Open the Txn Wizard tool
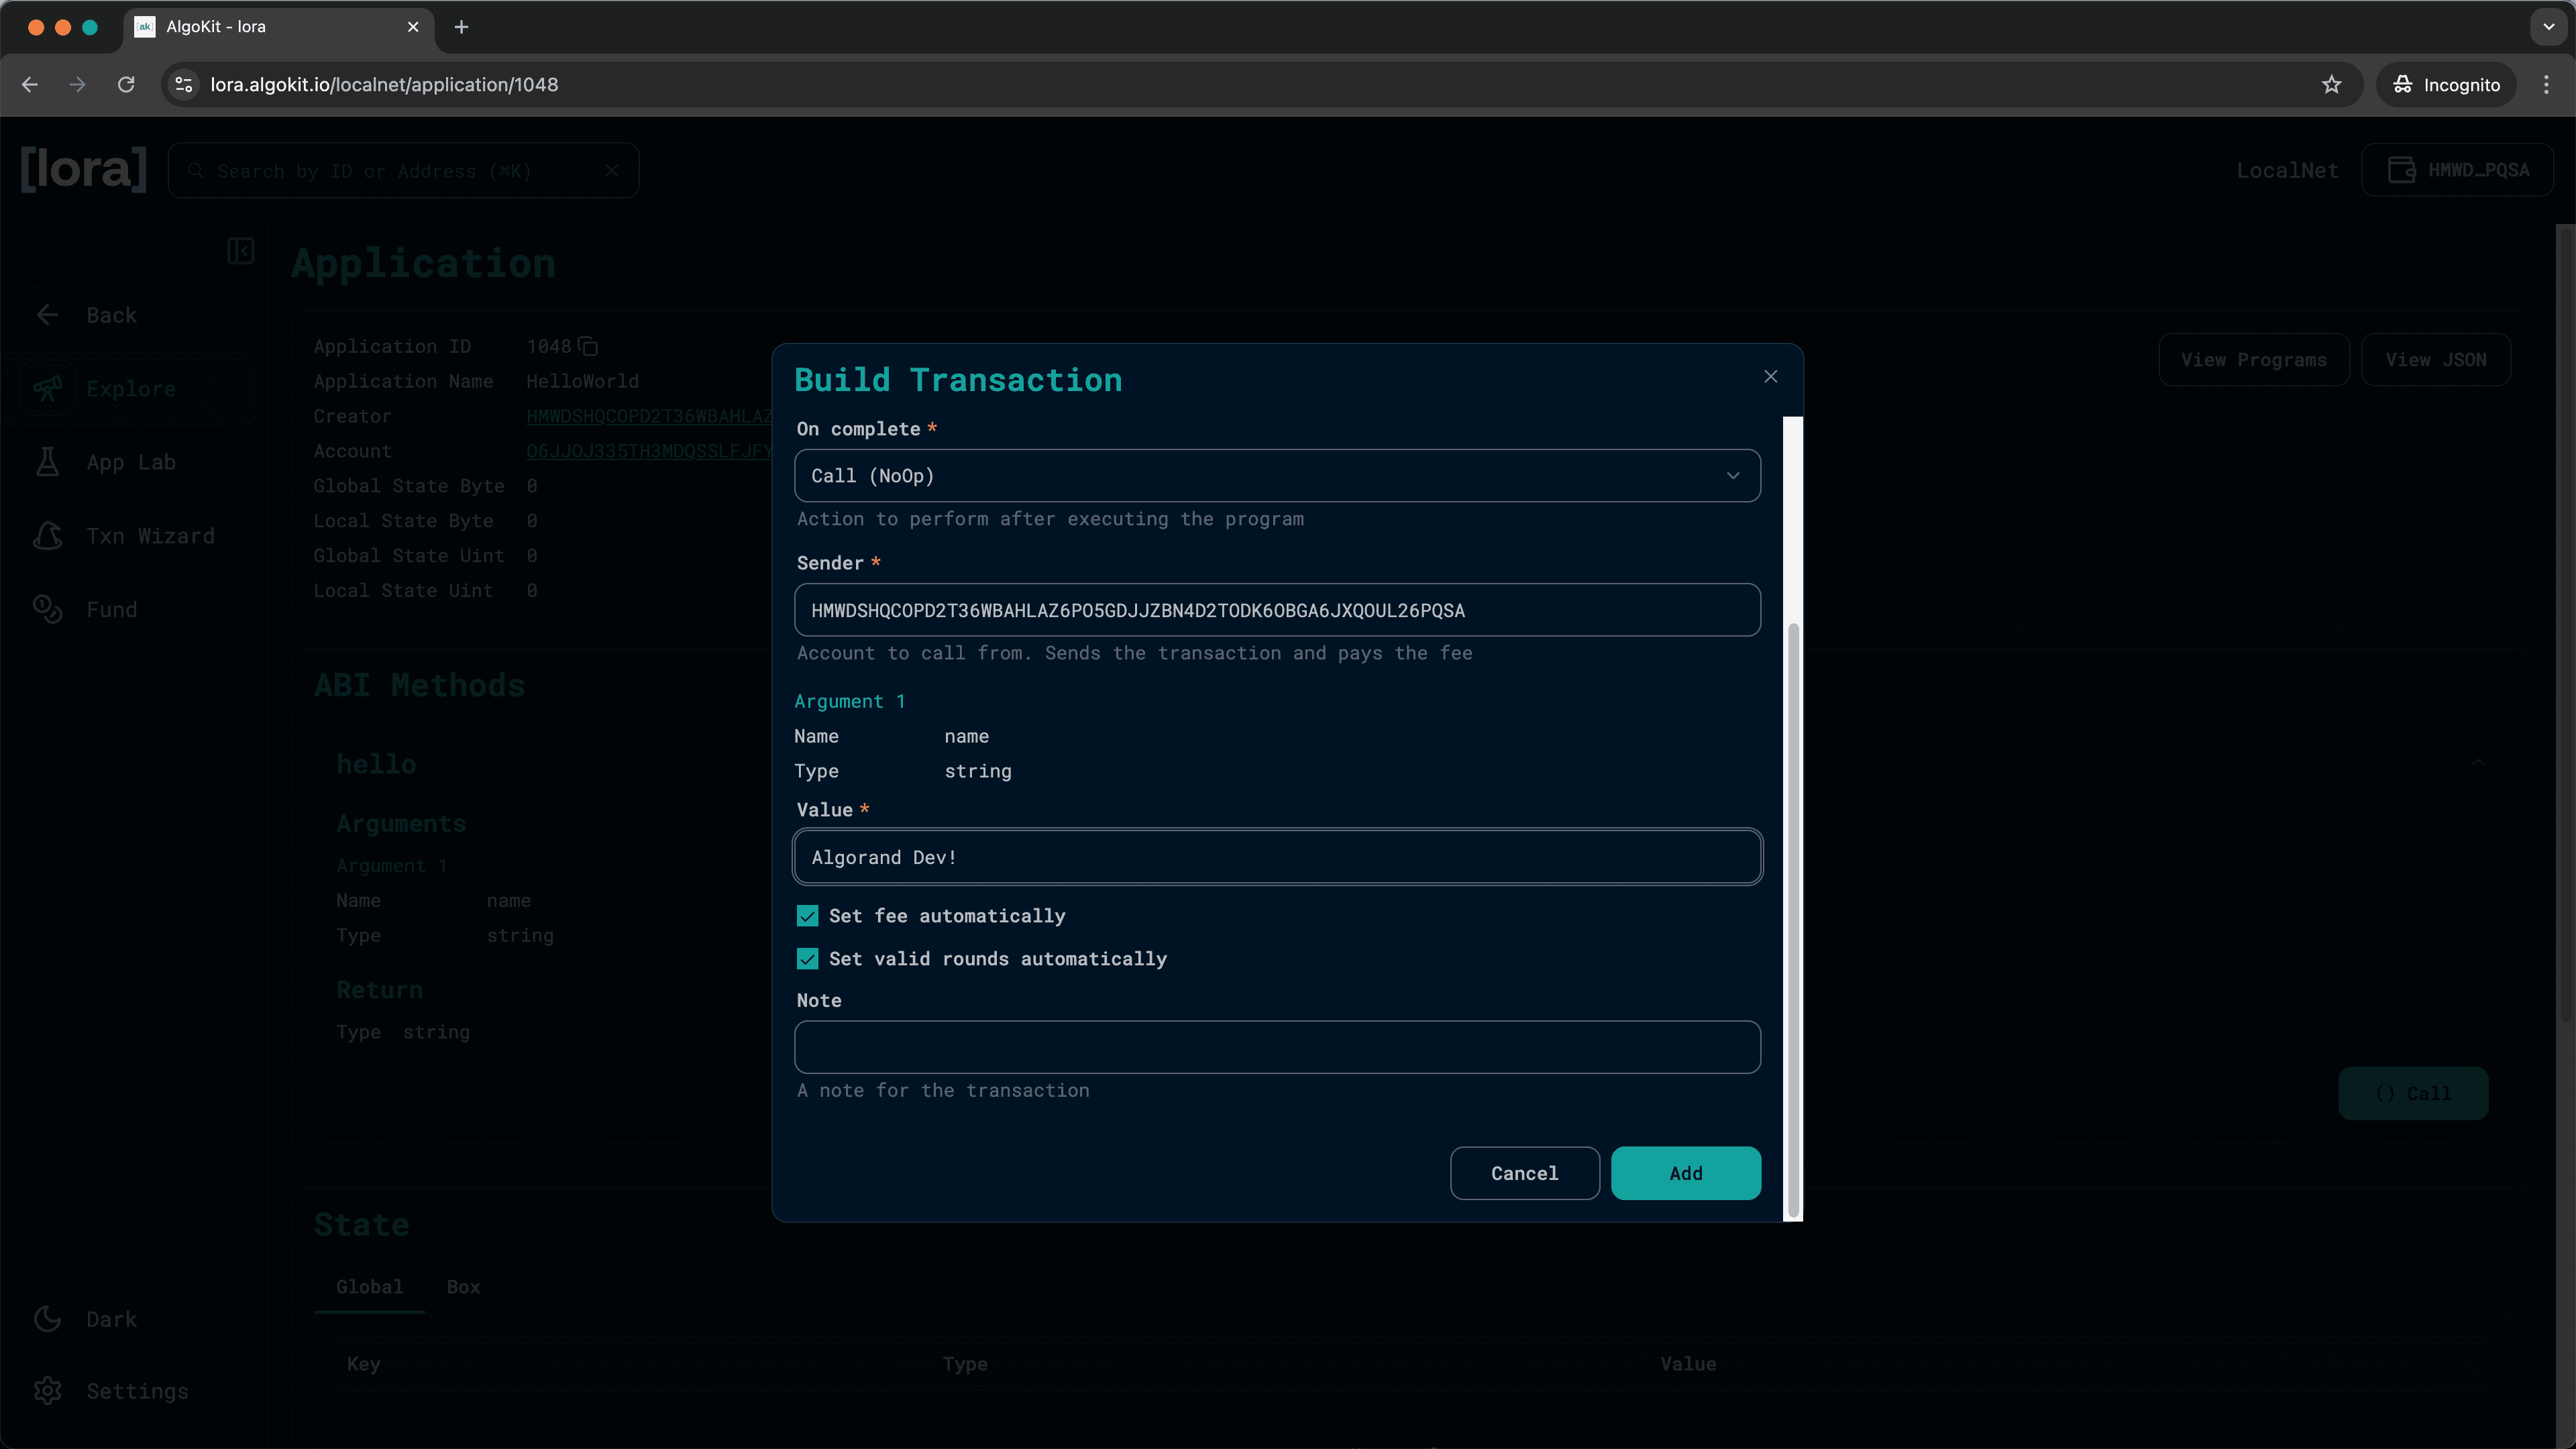Image resolution: width=2576 pixels, height=1449 pixels. pos(150,535)
